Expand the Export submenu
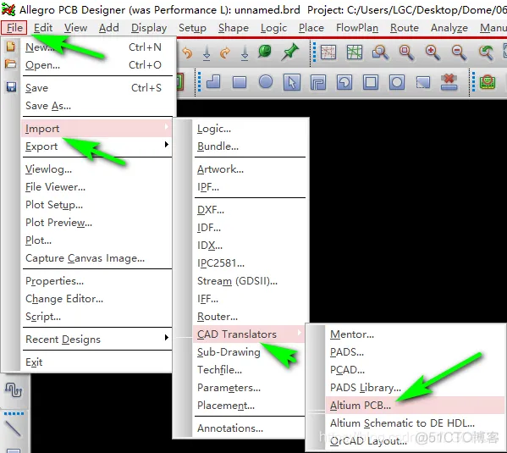 [96, 146]
